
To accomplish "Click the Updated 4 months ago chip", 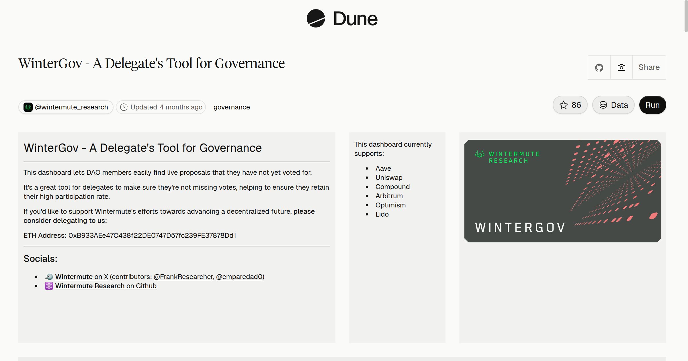I will point(161,107).
